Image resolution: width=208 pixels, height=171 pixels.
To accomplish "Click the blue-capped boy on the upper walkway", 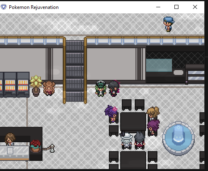I will 169,24.
